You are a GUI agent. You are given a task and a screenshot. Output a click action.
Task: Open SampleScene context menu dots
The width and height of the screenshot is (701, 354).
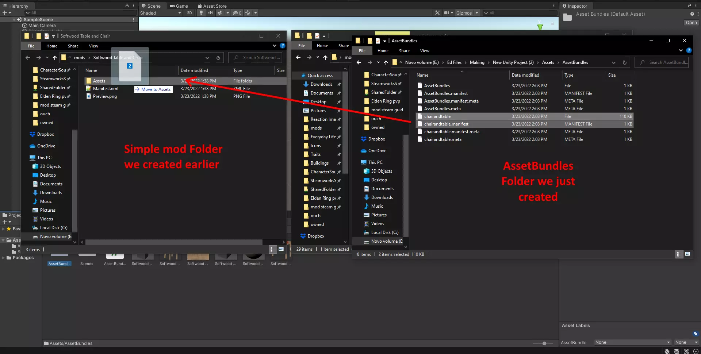(134, 20)
